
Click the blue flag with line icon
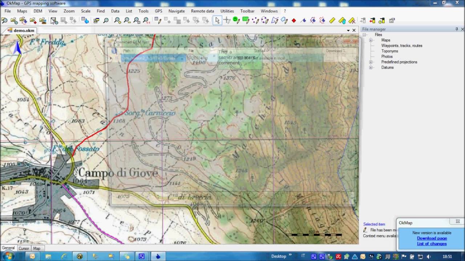(x=303, y=20)
